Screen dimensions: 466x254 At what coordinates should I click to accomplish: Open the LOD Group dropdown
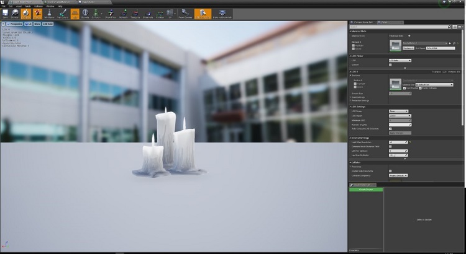pos(398,112)
